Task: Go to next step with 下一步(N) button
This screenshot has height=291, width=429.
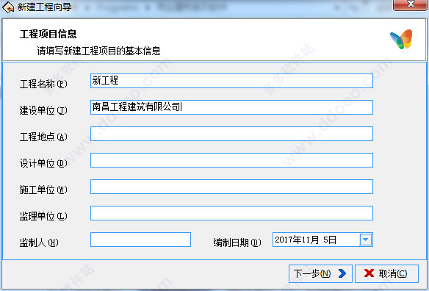Action: 320,273
